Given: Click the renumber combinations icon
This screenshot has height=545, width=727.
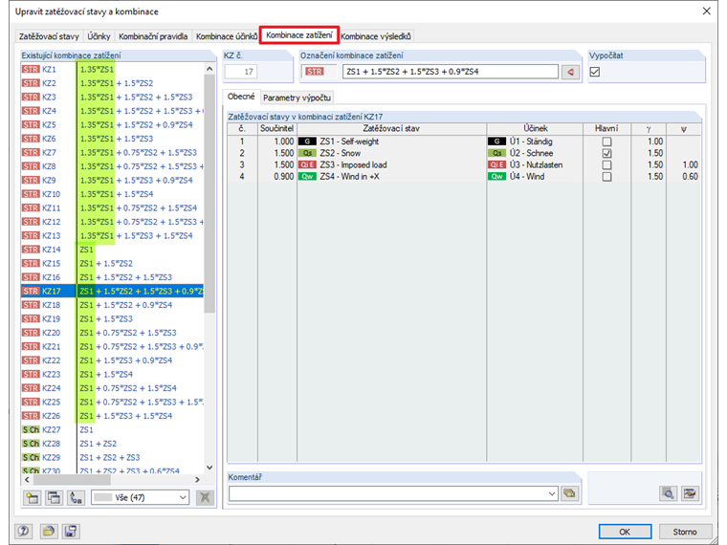Looking at the screenshot, I should point(76,498).
